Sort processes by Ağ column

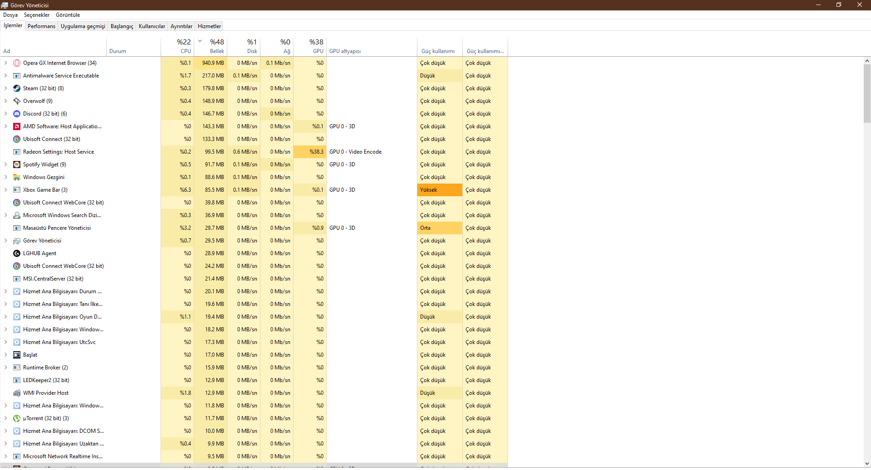[277, 46]
